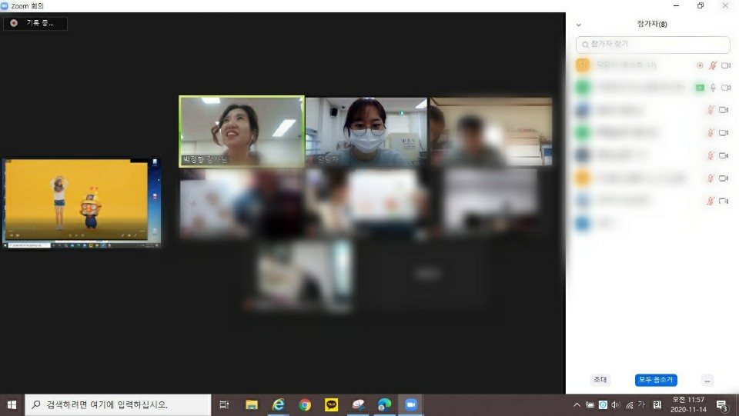739x416 pixels.
Task: Mute the only unmuted gray microphone icon
Action: click(713, 88)
